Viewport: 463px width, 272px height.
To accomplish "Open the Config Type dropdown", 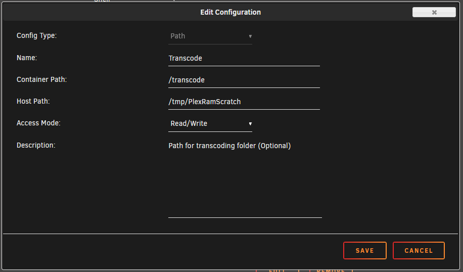I will click(x=210, y=36).
